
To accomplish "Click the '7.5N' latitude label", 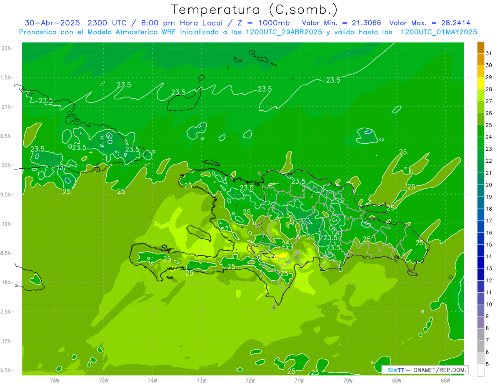I will (x=6, y=312).
